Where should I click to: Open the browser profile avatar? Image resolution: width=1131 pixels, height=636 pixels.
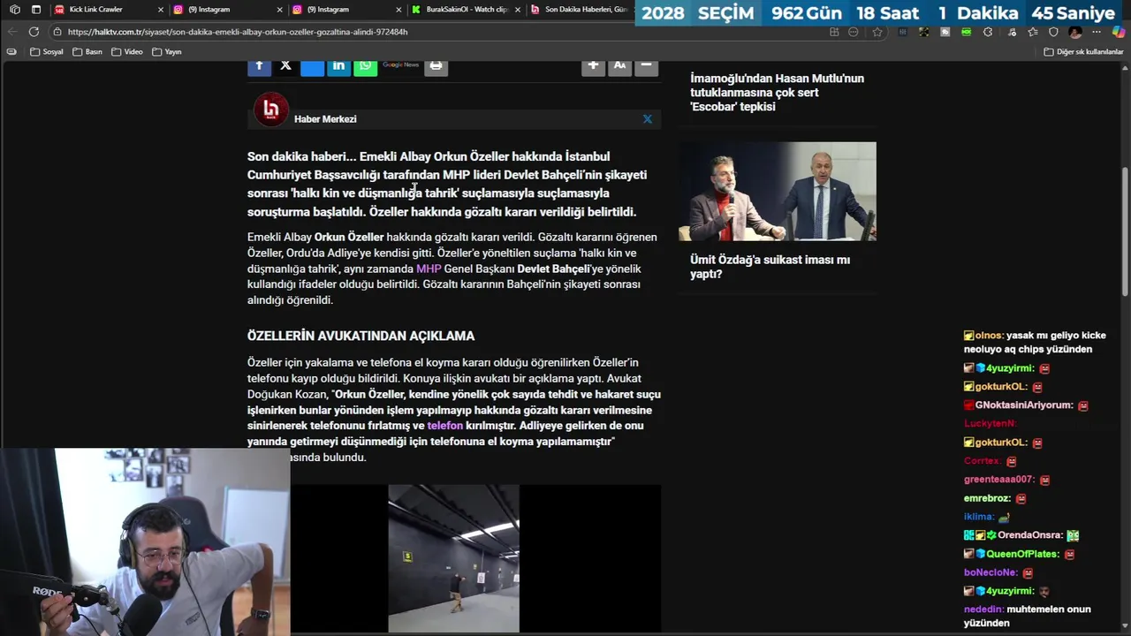tap(1075, 32)
